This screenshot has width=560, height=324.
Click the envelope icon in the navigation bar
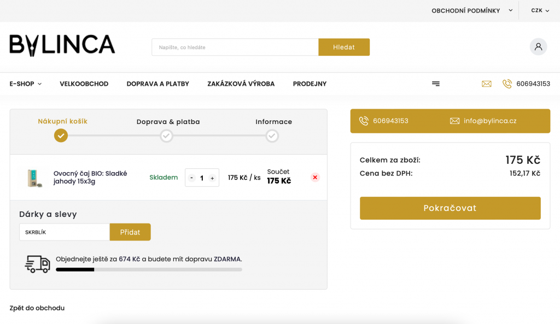click(x=486, y=84)
